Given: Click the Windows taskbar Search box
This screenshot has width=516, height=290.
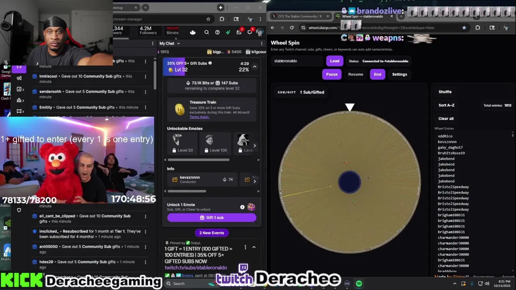Looking at the screenshot, I should pos(187,284).
